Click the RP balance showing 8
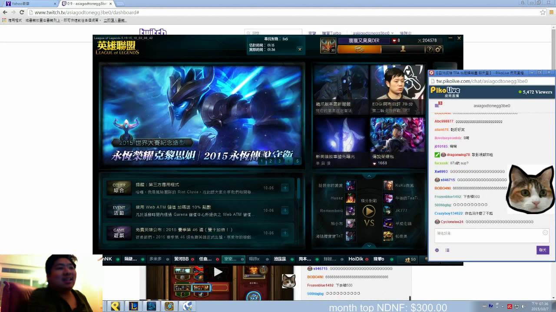Viewport: 556px width, 312px height. (396, 40)
